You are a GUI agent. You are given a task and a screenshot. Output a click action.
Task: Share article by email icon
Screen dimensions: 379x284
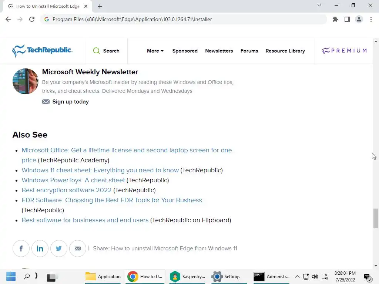pyautogui.click(x=78, y=248)
